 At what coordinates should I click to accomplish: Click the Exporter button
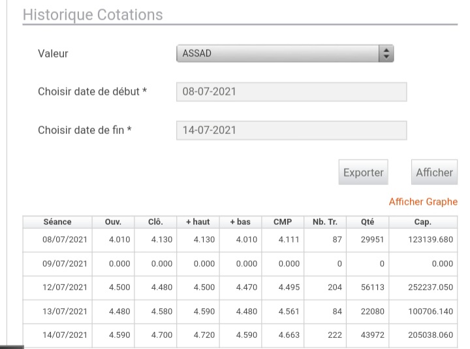click(364, 173)
